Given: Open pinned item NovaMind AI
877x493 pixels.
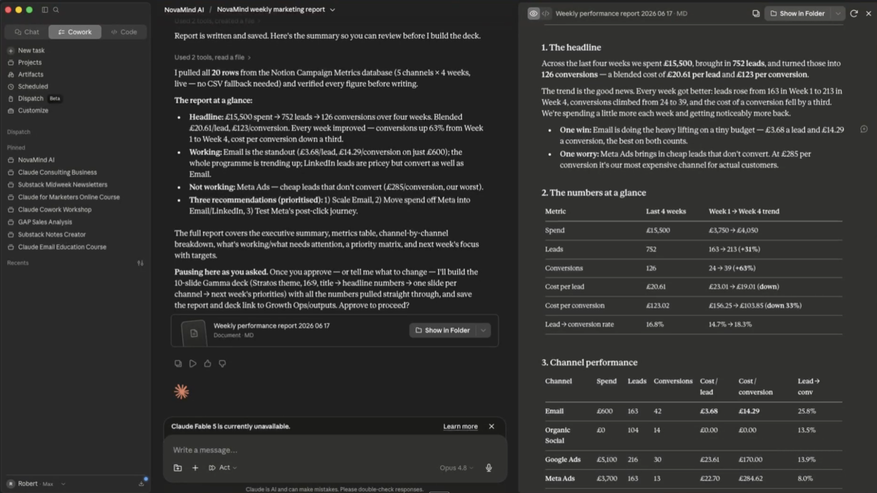Looking at the screenshot, I should (x=36, y=160).
